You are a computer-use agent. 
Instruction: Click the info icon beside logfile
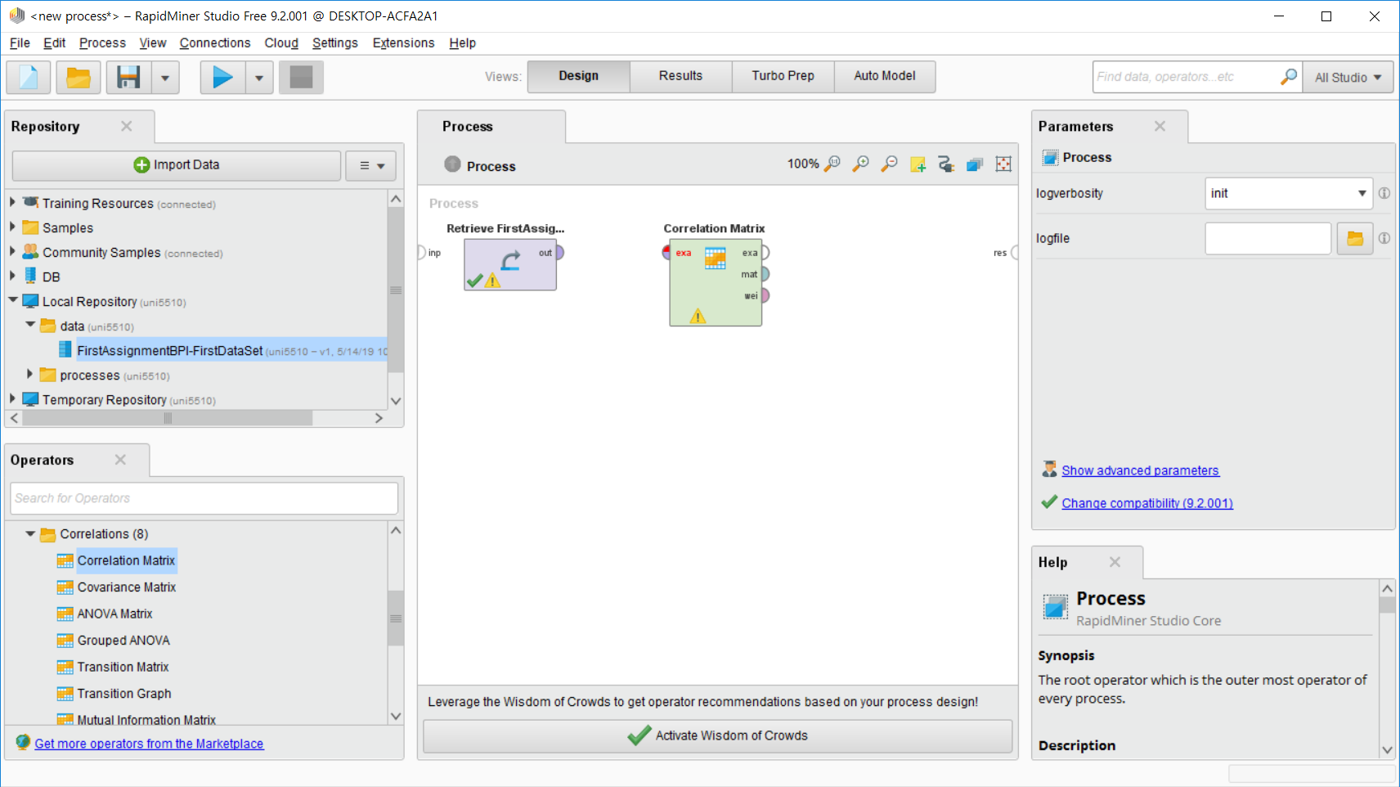(x=1384, y=238)
